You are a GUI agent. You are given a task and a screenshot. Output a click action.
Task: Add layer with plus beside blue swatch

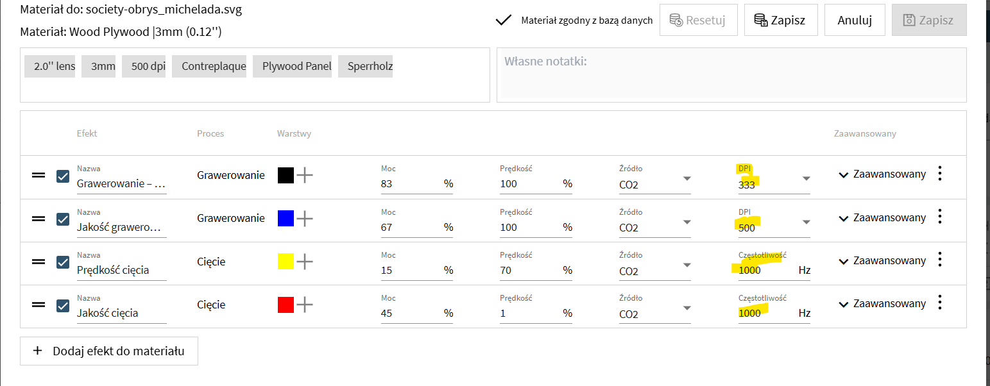pos(305,219)
